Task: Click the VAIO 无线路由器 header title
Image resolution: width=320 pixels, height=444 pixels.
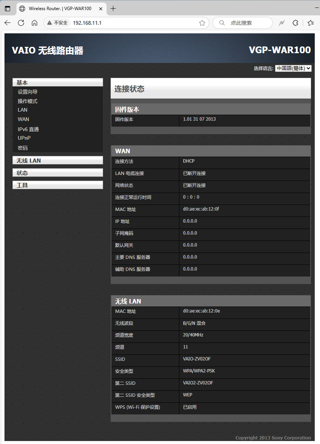Action: pos(48,50)
